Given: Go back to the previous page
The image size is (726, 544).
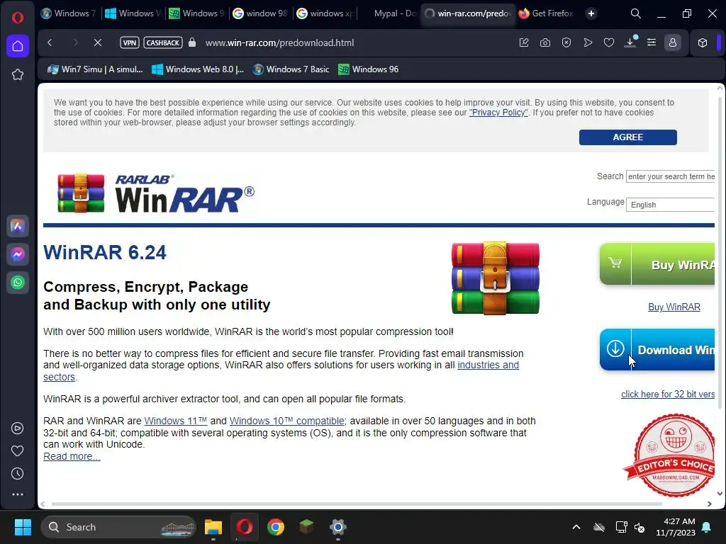Looking at the screenshot, I should 50,42.
